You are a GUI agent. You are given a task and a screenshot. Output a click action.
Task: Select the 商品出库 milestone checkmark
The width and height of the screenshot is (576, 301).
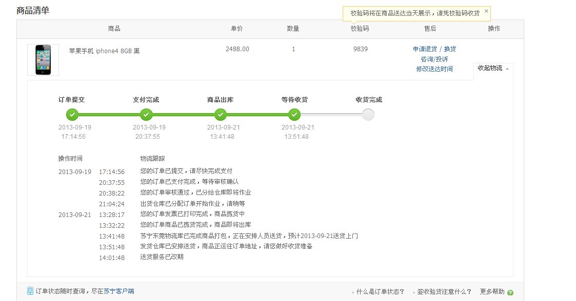pos(220,115)
